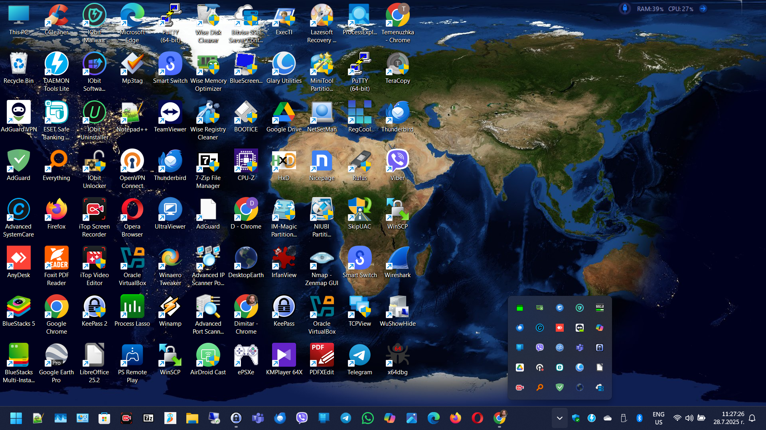Select the RegCool desktop shortcut
766x430 pixels.
coord(359,117)
